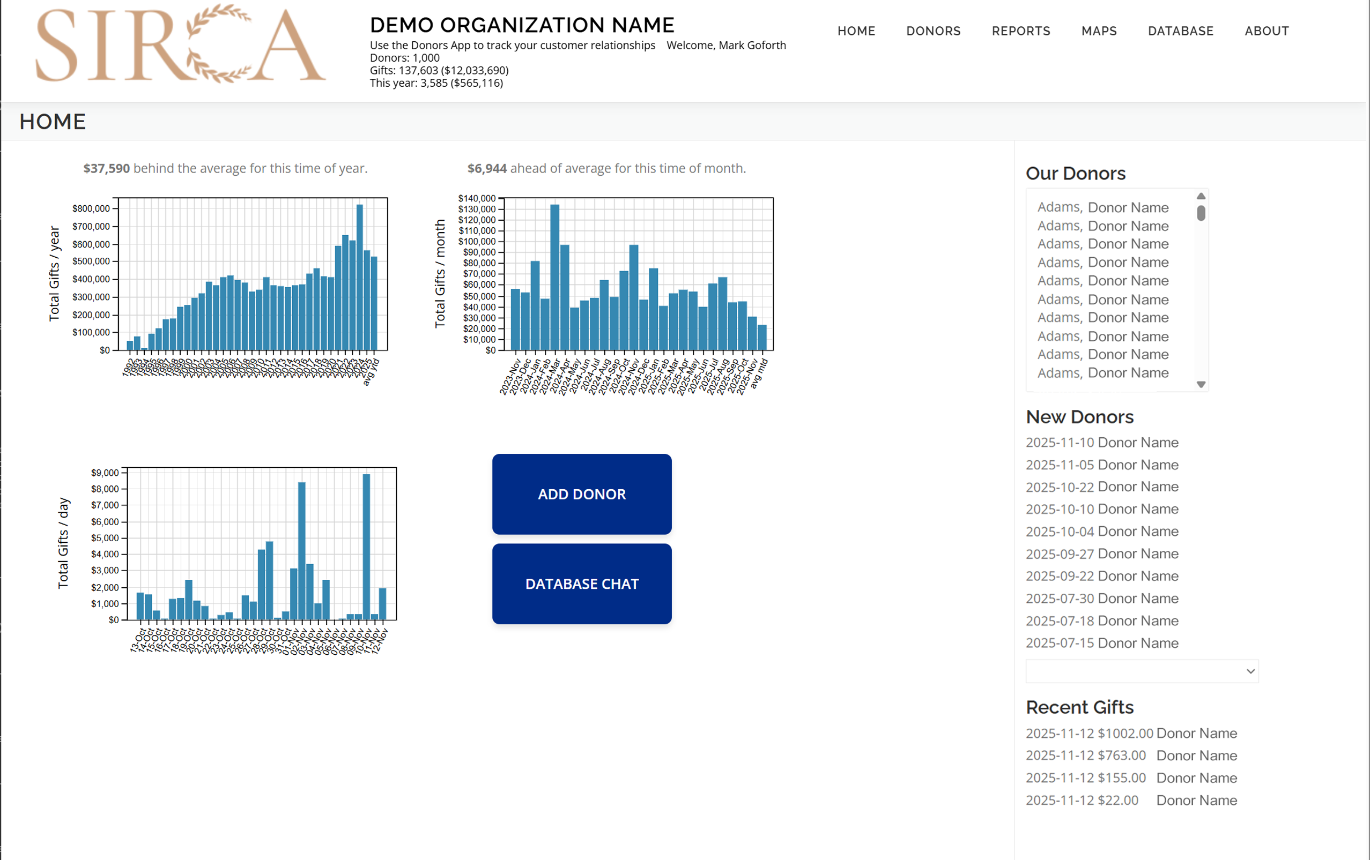Open the DATABASE CHAT button

pyautogui.click(x=581, y=584)
